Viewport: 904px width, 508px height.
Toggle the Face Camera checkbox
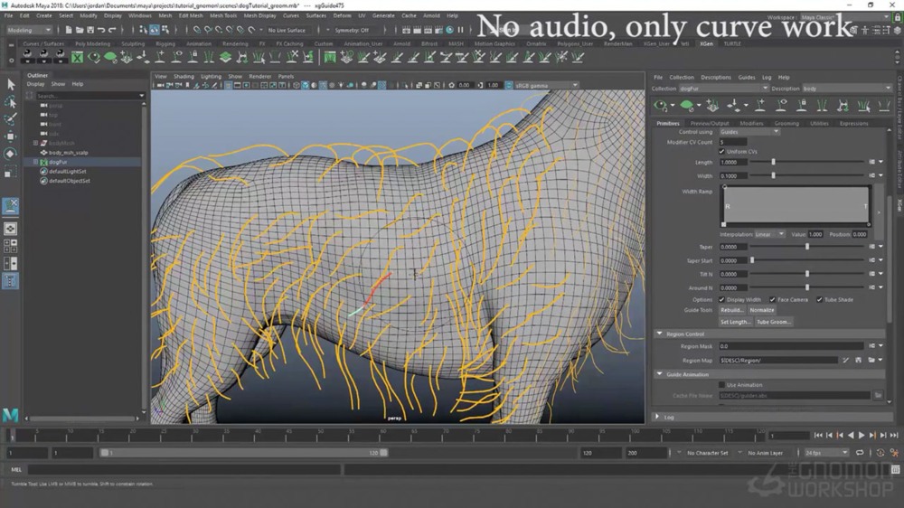pos(773,300)
